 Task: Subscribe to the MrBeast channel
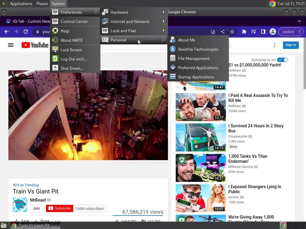(59, 208)
